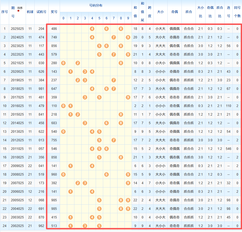Select orange ball 2 in row 2007025
The image size is (242, 232).
click(x=78, y=183)
